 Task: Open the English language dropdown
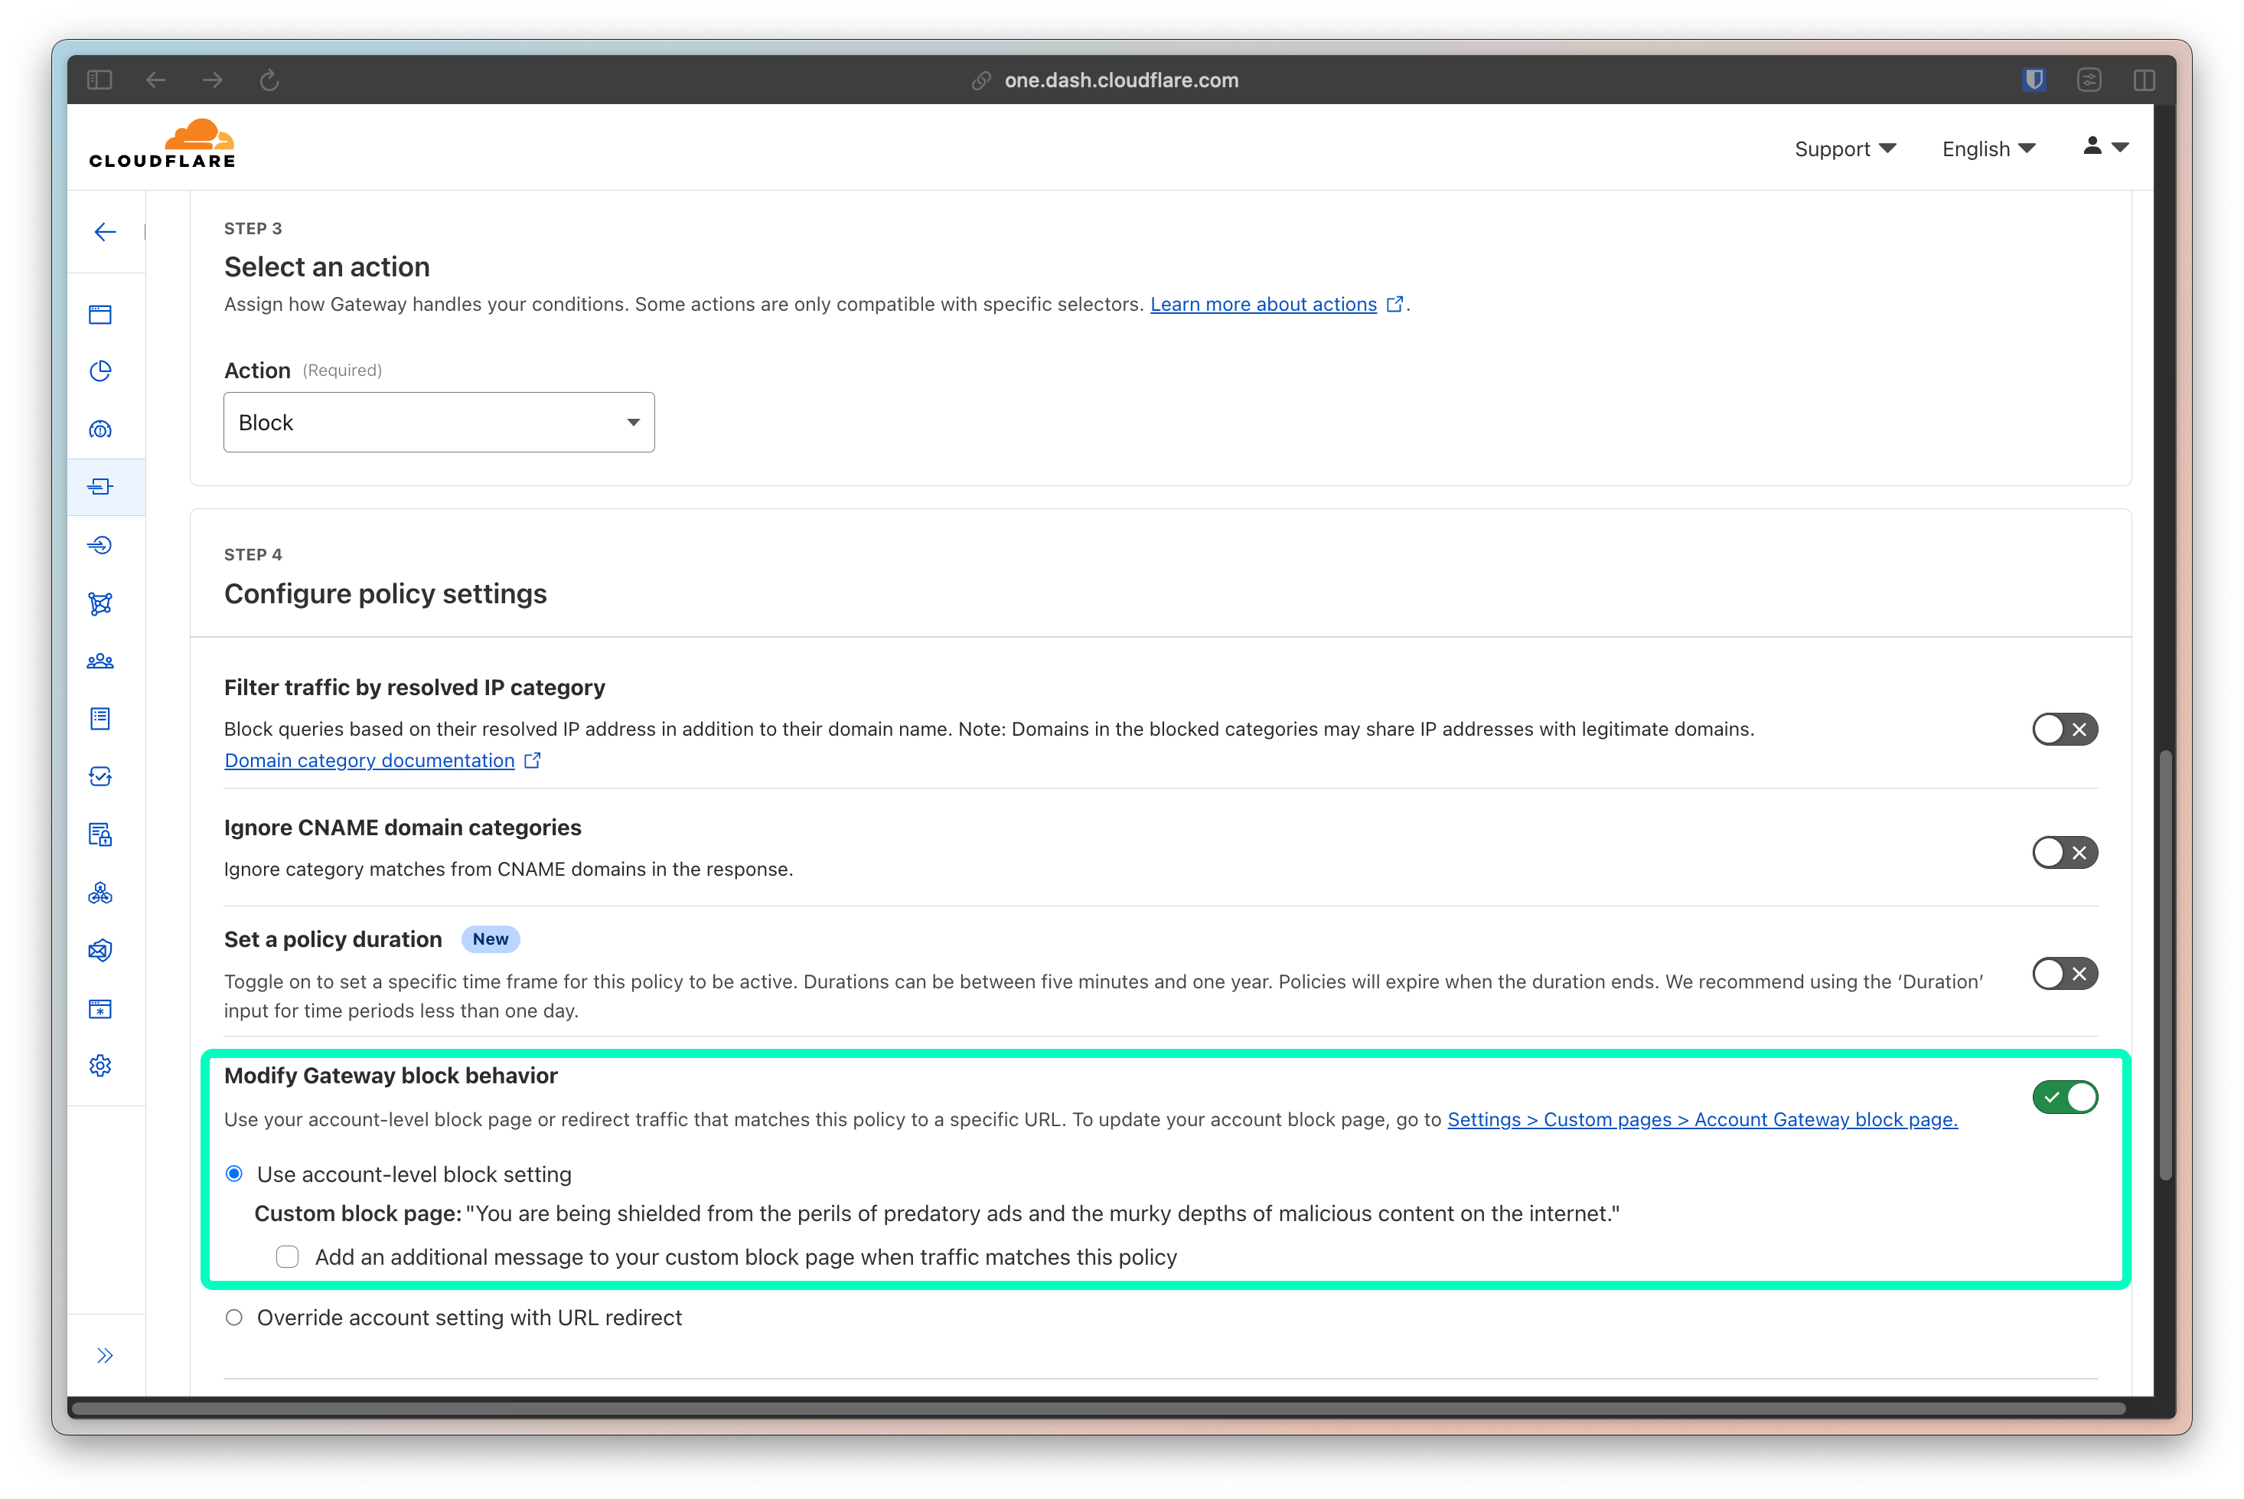click(x=1989, y=149)
